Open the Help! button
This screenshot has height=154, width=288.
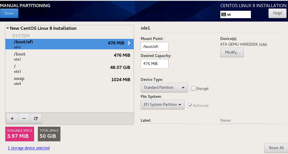click(277, 13)
